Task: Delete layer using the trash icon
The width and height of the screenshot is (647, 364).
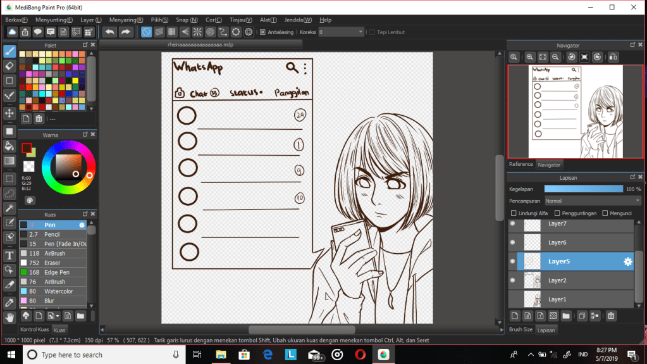Action: tap(611, 315)
